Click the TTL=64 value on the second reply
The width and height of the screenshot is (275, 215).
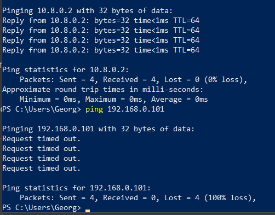click(x=186, y=31)
